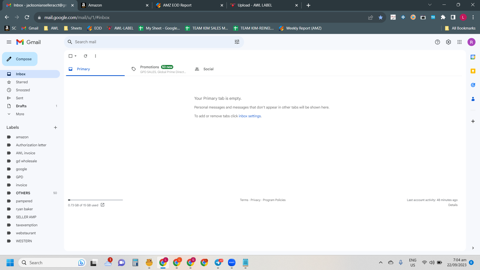Open Gmail Support help icon

437,42
